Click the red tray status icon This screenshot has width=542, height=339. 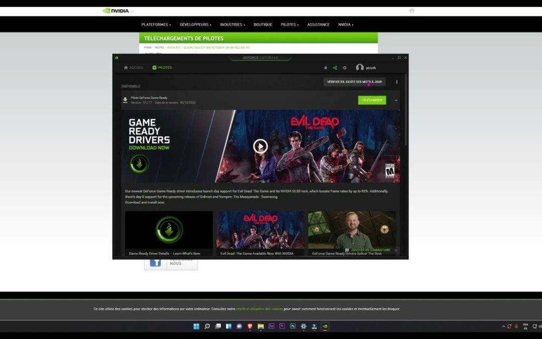pos(509,326)
